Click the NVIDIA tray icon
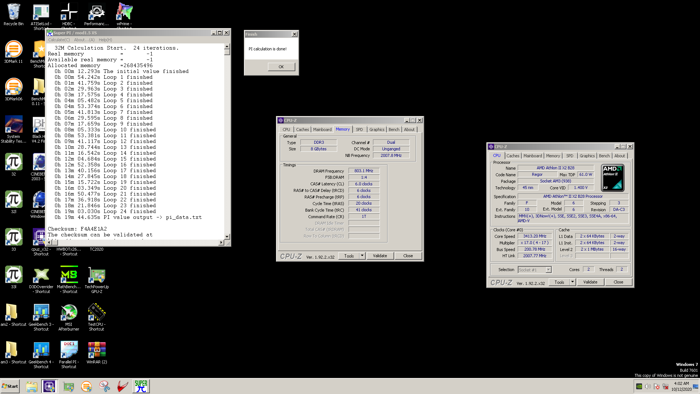Screen dimensions: 700x394 point(639,386)
